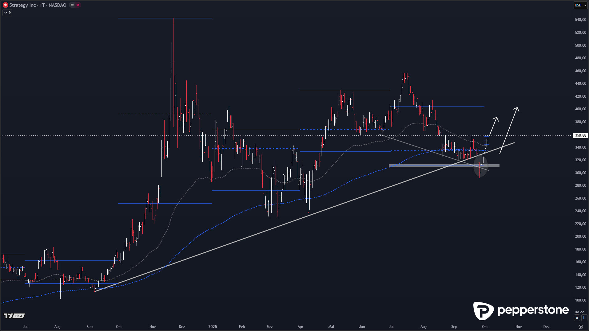Toggle logarithmic scale with the L button
Image resolution: width=589 pixels, height=331 pixels.
coord(584,318)
